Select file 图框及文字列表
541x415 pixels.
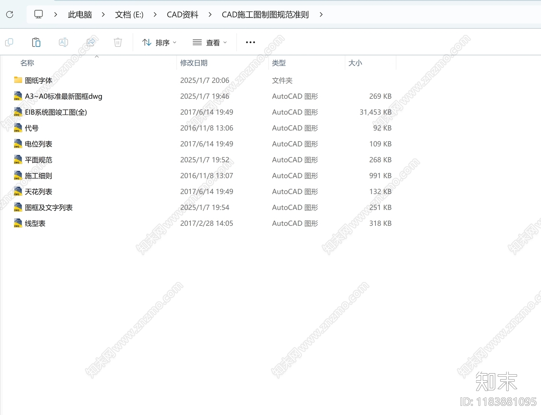[x=49, y=208]
